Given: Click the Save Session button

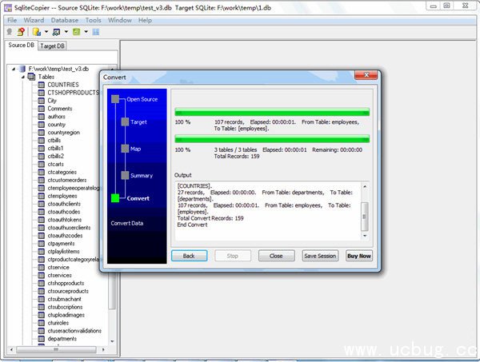Looking at the screenshot, I should pyautogui.click(x=320, y=256).
